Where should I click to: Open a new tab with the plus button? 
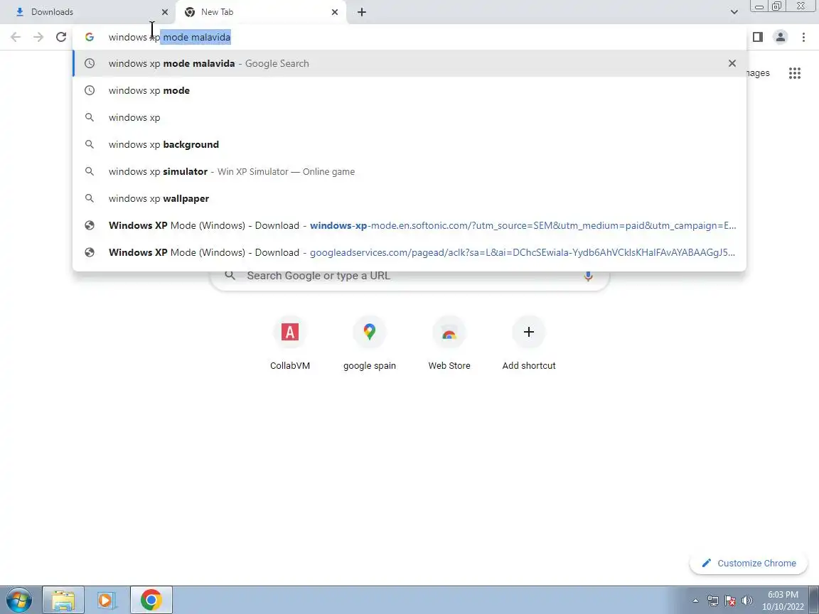(361, 12)
